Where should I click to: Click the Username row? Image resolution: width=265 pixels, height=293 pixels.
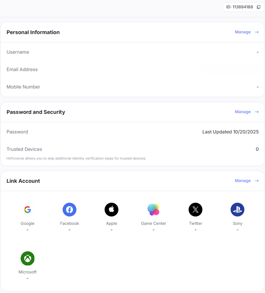click(x=132, y=52)
